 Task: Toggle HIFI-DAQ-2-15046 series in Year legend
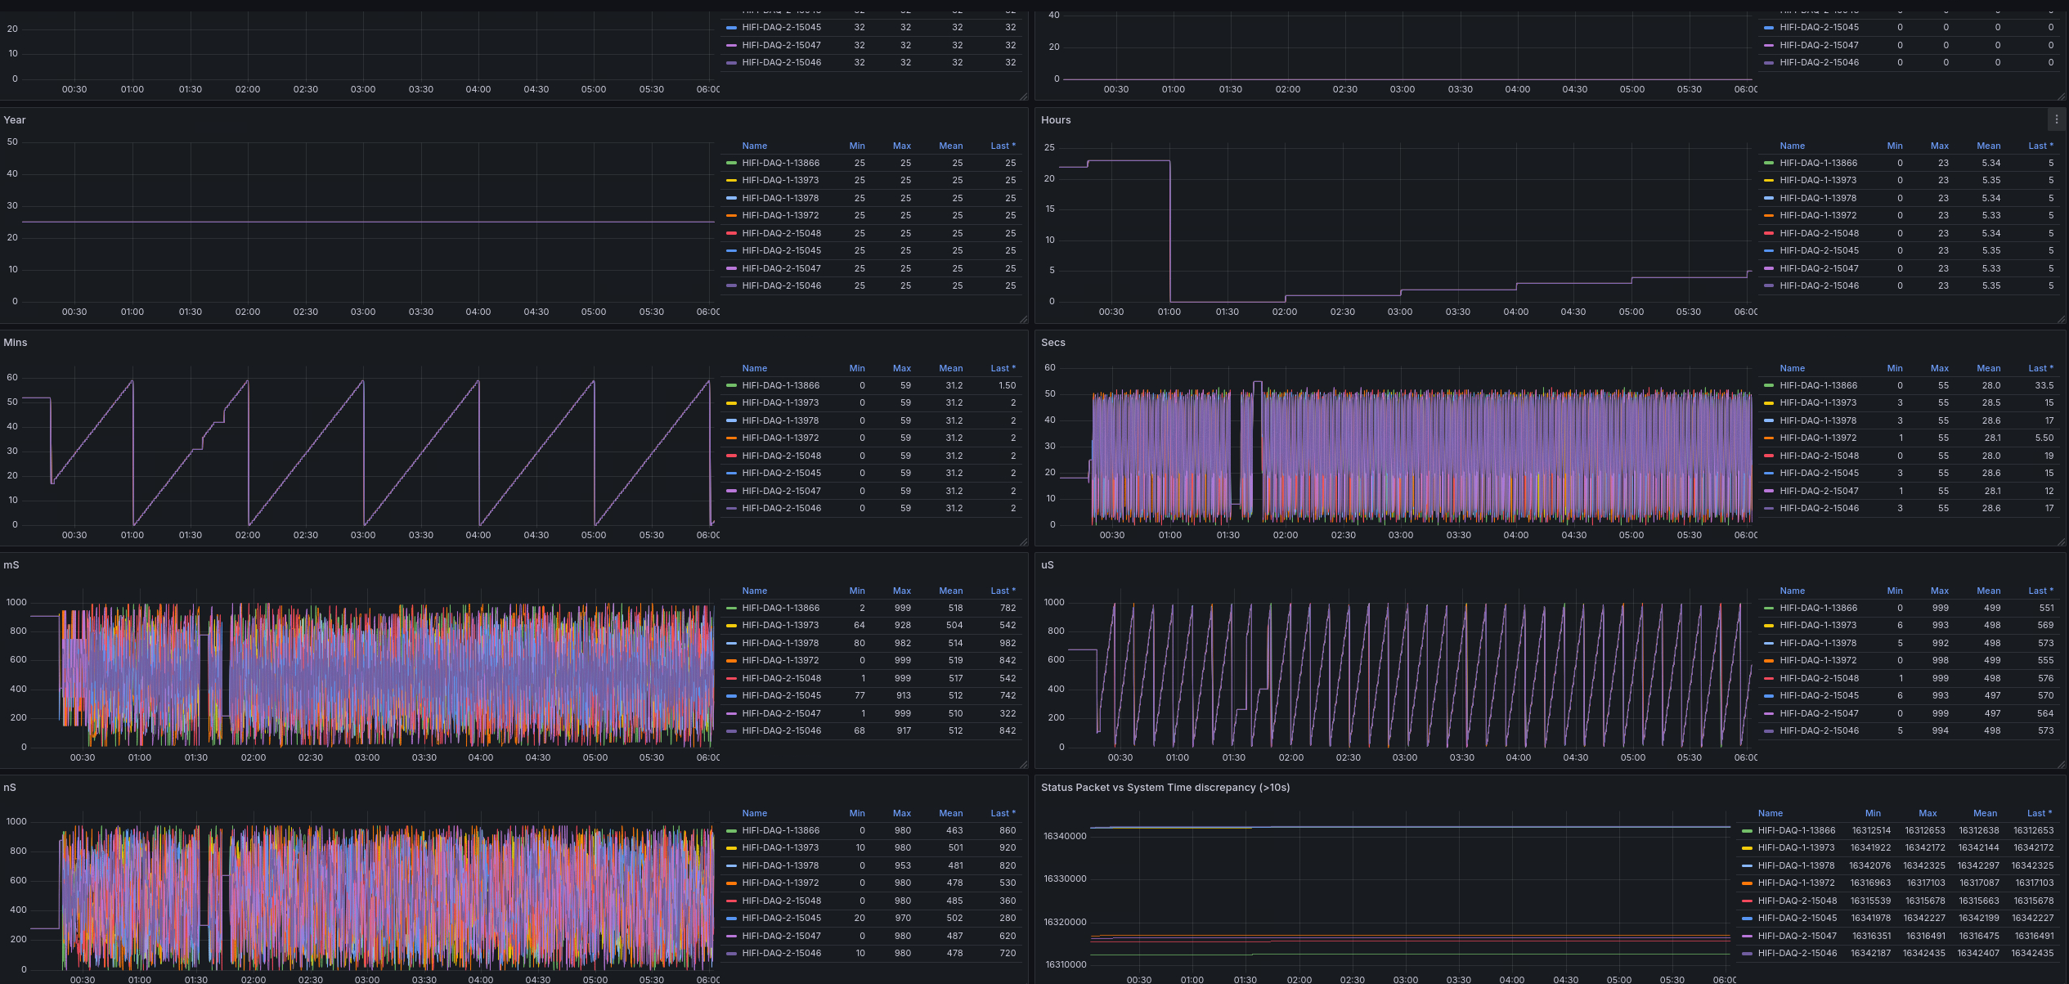tap(781, 285)
